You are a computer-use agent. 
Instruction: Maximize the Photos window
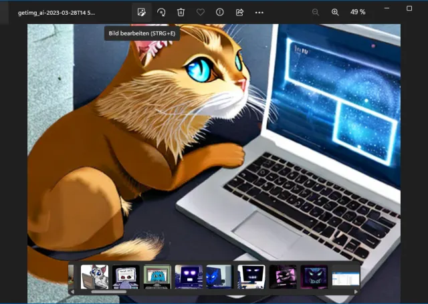(x=409, y=9)
